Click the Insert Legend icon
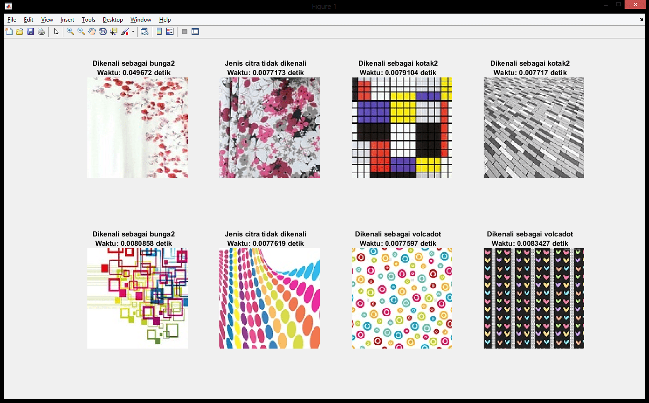The image size is (649, 403). [x=170, y=32]
